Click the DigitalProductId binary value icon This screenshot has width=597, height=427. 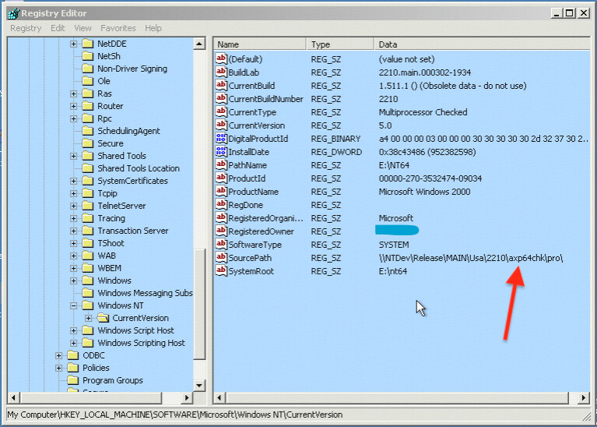(x=220, y=139)
